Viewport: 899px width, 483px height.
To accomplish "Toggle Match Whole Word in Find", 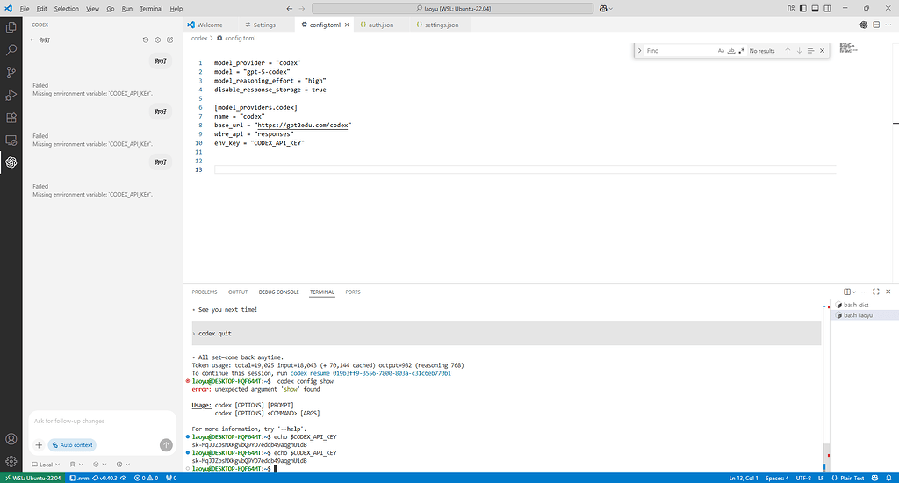I will (731, 50).
